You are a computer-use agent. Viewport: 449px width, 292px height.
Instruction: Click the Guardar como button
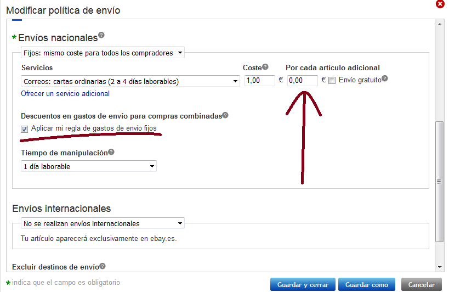coord(367,284)
